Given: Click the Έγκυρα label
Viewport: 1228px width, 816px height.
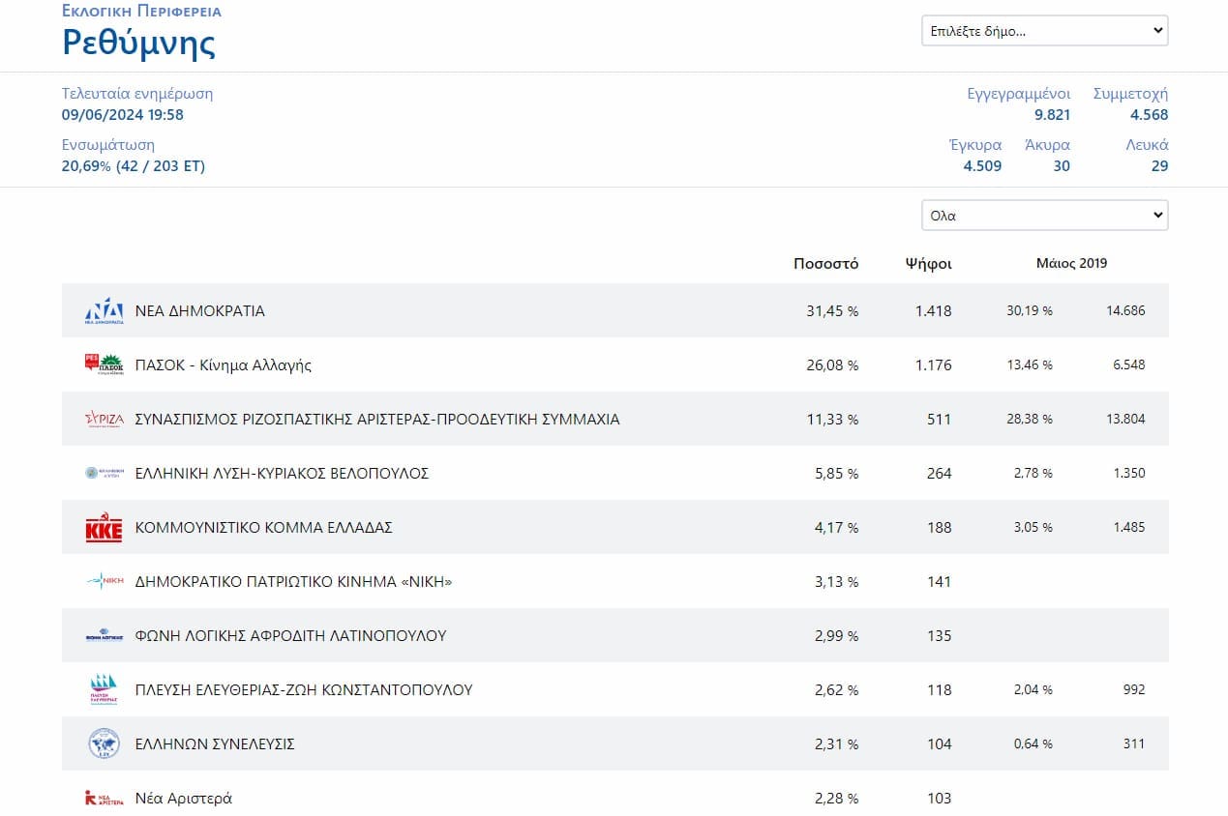Looking at the screenshot, I should click(975, 145).
